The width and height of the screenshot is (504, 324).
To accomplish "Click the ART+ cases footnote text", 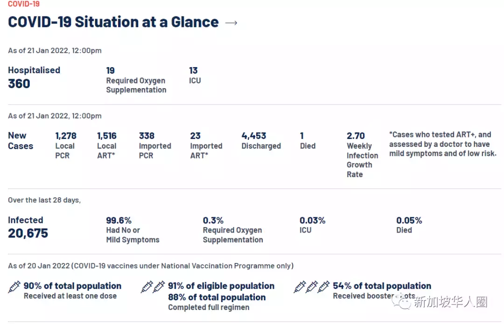I will pyautogui.click(x=442, y=144).
